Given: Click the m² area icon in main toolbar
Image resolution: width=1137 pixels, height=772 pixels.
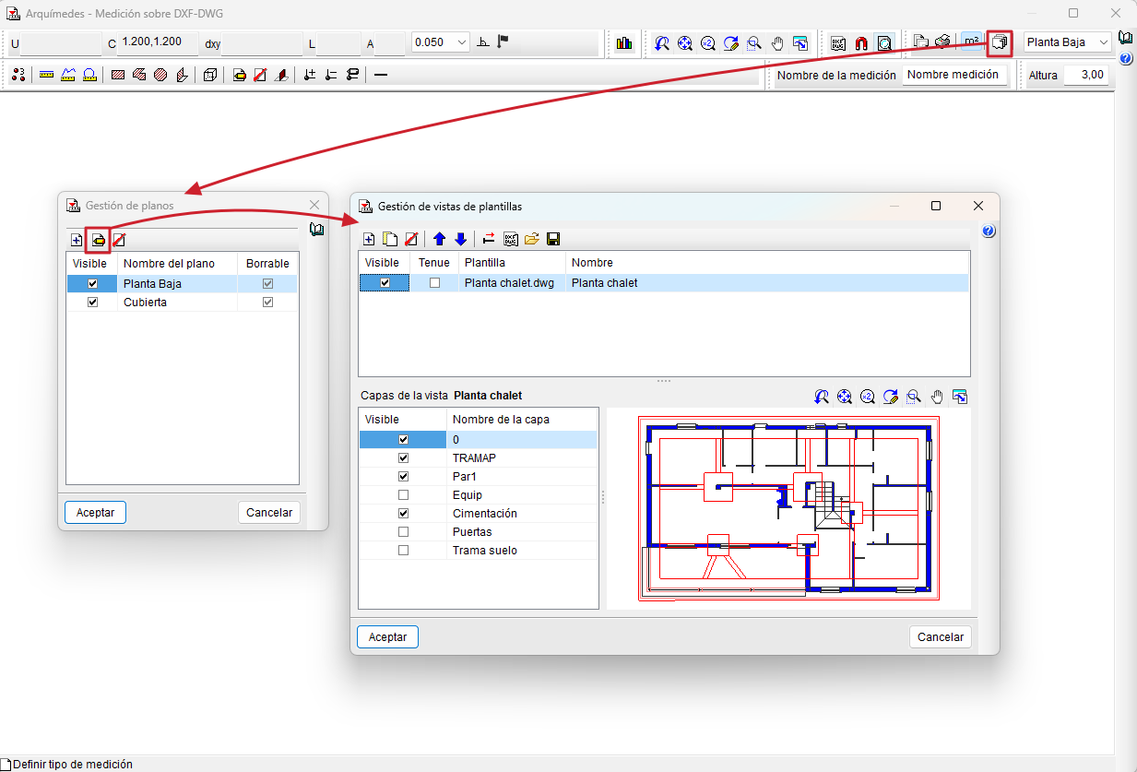Looking at the screenshot, I should [x=971, y=42].
